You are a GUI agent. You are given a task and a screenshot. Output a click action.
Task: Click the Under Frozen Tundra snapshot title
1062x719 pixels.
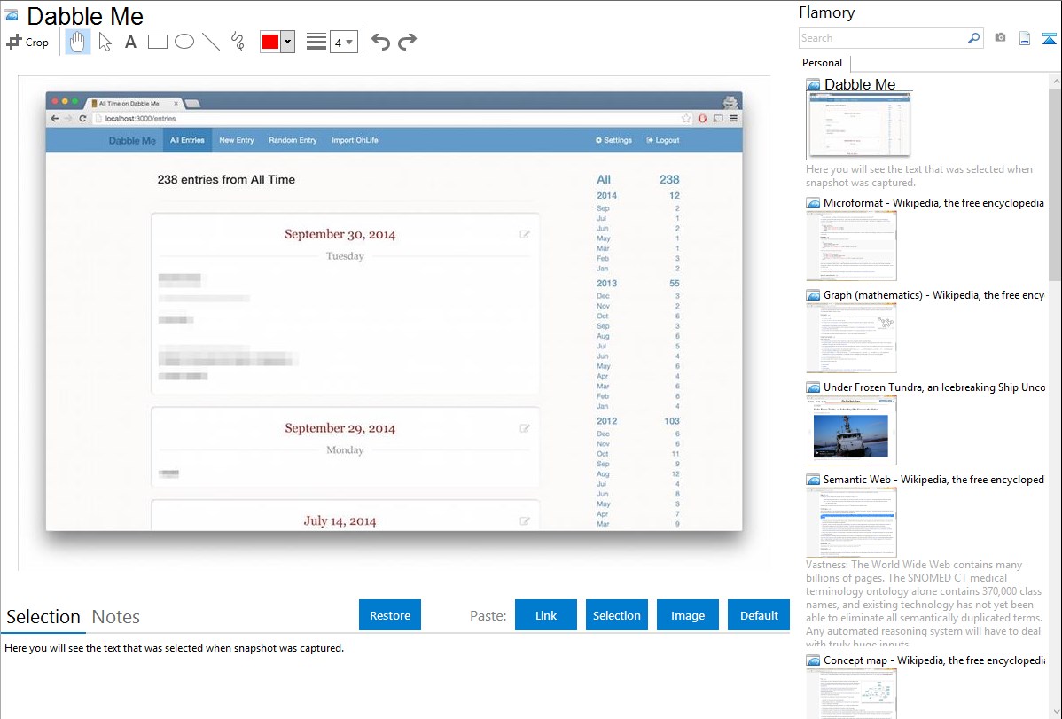click(934, 387)
